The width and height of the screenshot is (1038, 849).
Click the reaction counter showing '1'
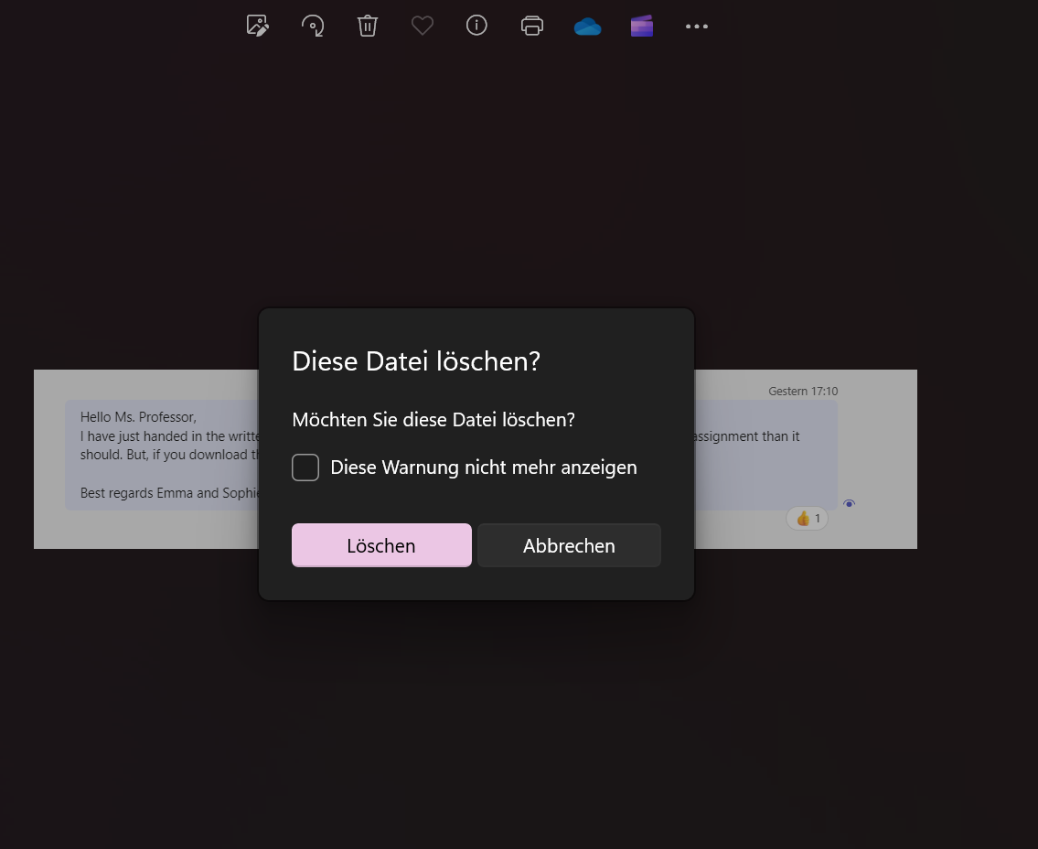[819, 518]
